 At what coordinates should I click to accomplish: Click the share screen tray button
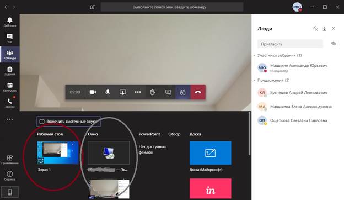click(122, 92)
